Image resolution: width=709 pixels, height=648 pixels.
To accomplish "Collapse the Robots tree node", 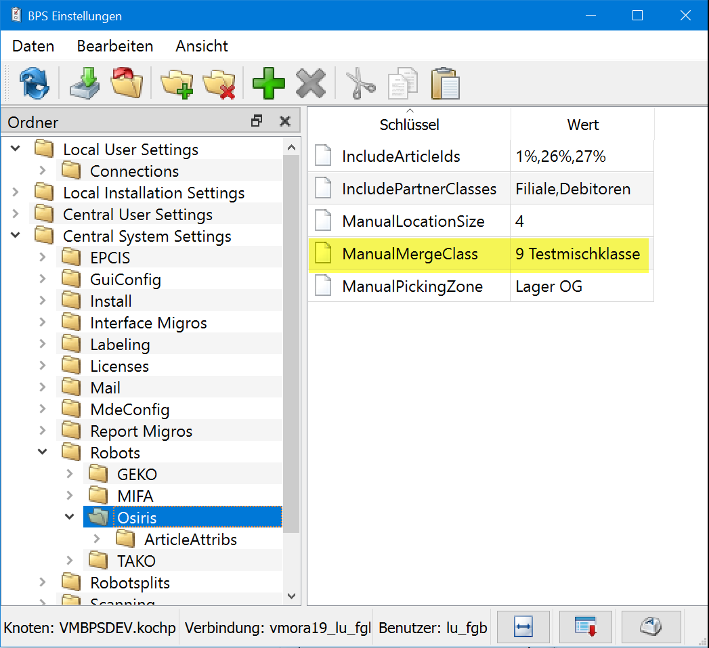I will pyautogui.click(x=43, y=452).
